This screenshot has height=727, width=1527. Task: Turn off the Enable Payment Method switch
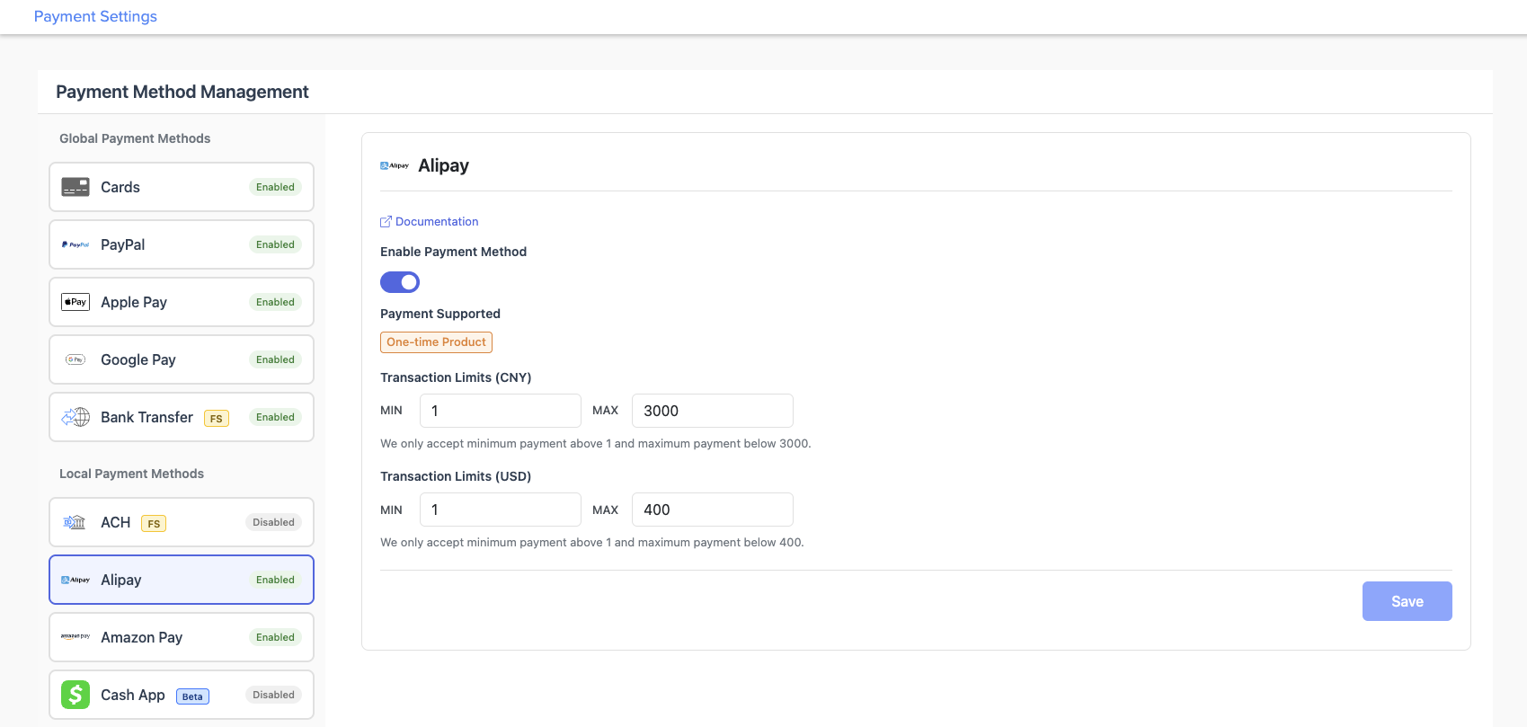pyautogui.click(x=400, y=282)
